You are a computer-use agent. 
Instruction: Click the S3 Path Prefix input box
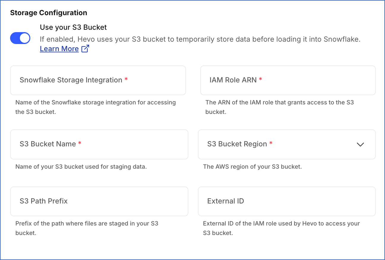99,201
